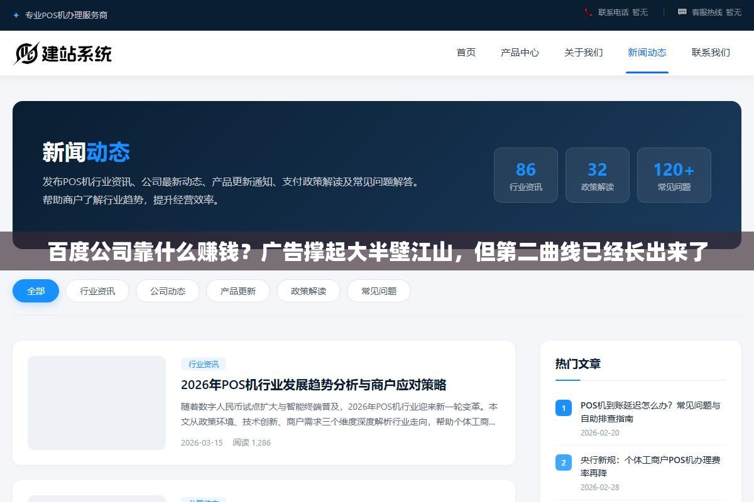Switch to the 常见问题 filter
The height and width of the screenshot is (502, 754).
click(379, 291)
